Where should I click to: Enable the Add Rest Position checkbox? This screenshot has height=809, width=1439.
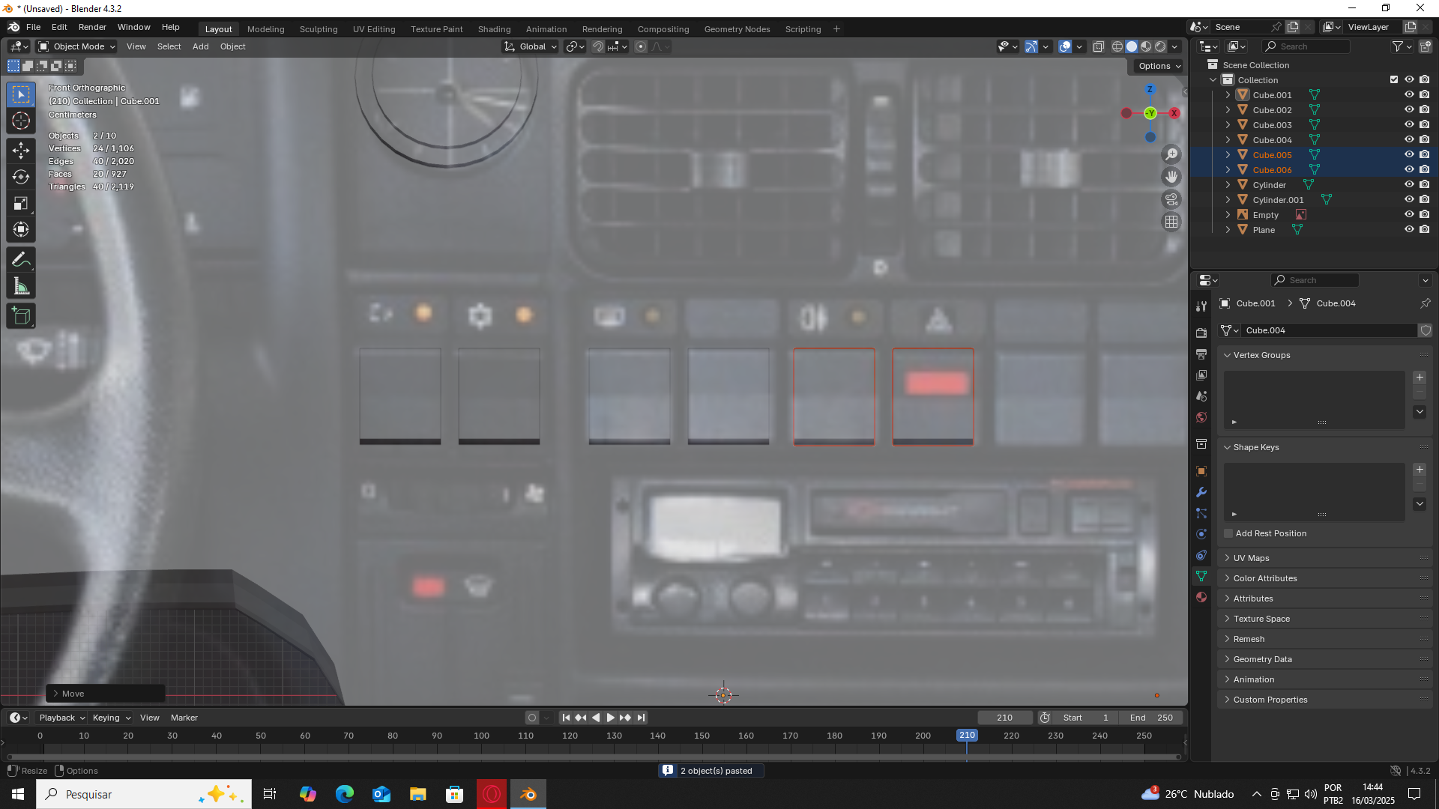coord(1228,533)
